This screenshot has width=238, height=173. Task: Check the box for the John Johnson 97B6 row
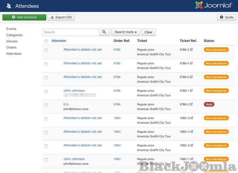[46, 91]
